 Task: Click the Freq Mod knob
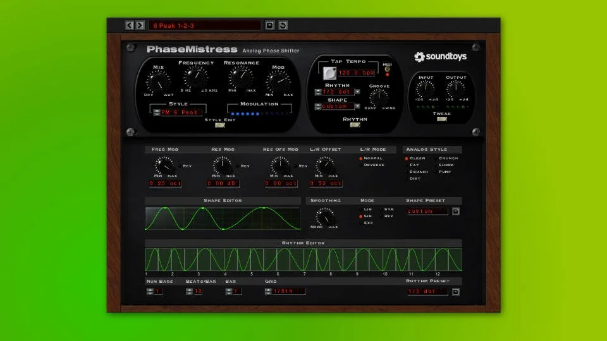coord(164,165)
